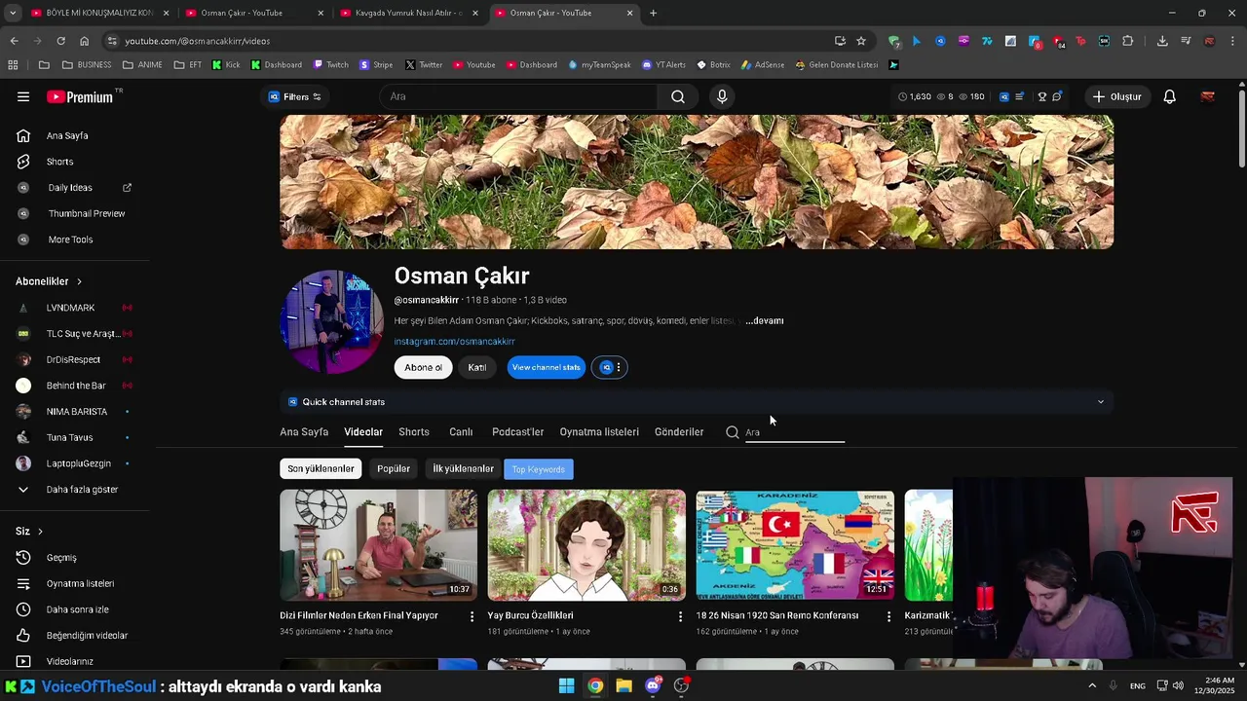Open instagram.com/osmancakirr link
This screenshot has width=1247, height=701.
coord(454,342)
